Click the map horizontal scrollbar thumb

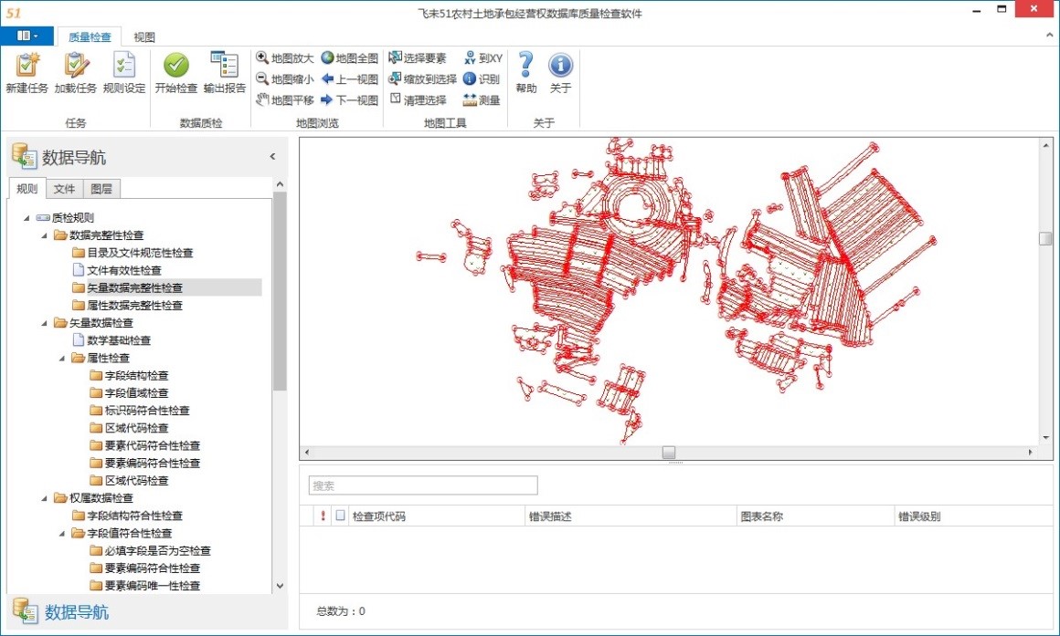[x=669, y=453]
